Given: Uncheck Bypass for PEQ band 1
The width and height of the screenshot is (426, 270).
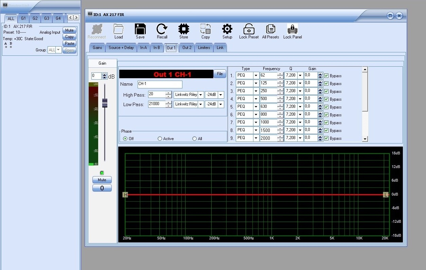Looking at the screenshot, I should coord(326,75).
